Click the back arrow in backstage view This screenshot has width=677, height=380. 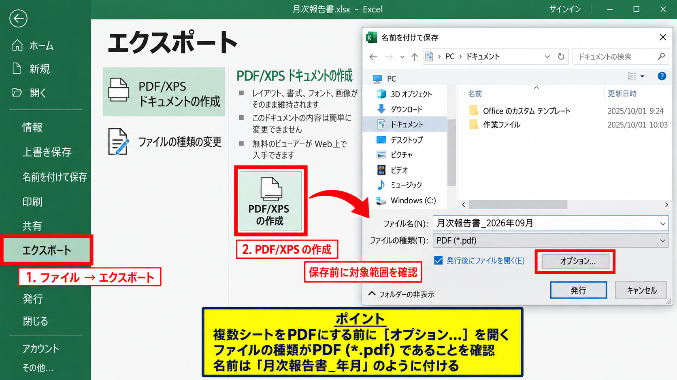[x=18, y=18]
